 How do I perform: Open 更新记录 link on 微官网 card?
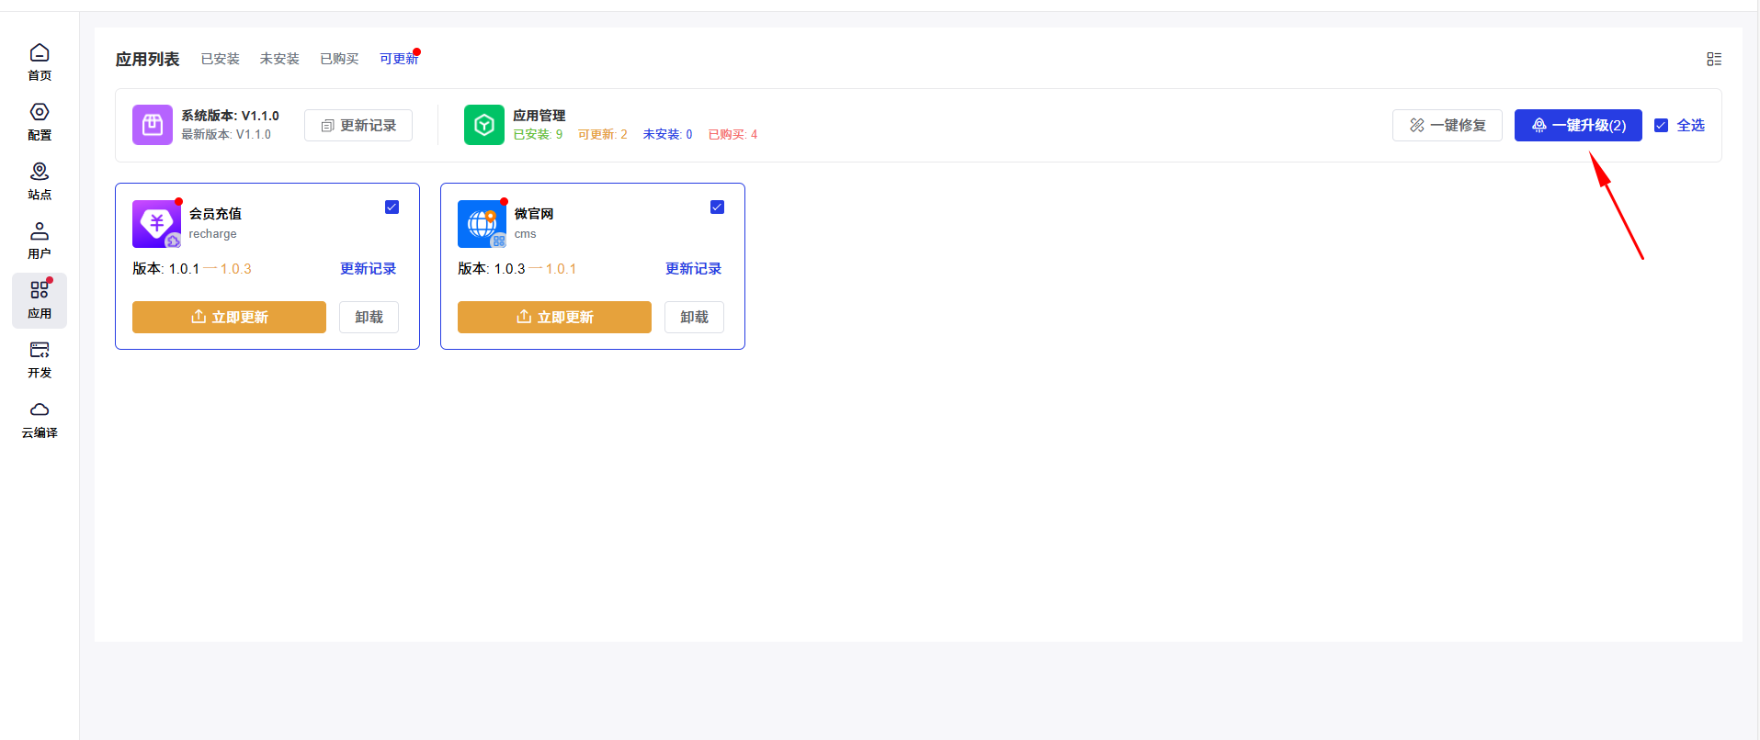click(693, 269)
